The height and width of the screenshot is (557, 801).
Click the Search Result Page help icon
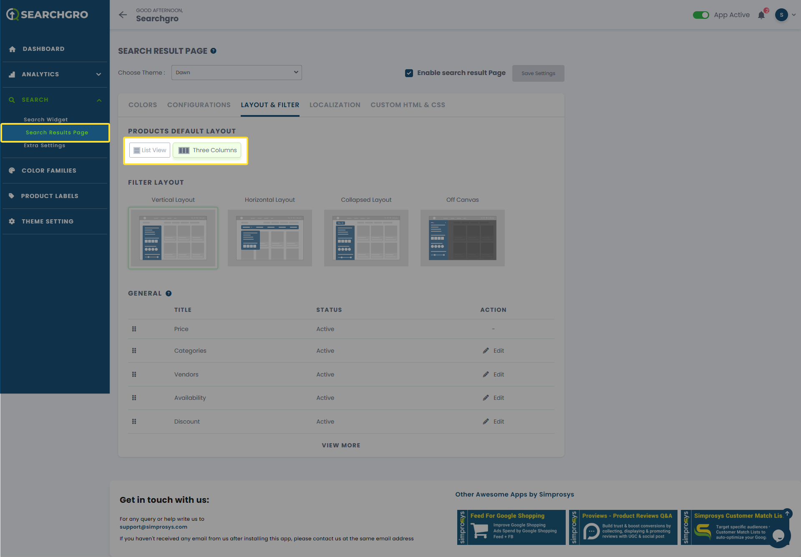coord(214,51)
